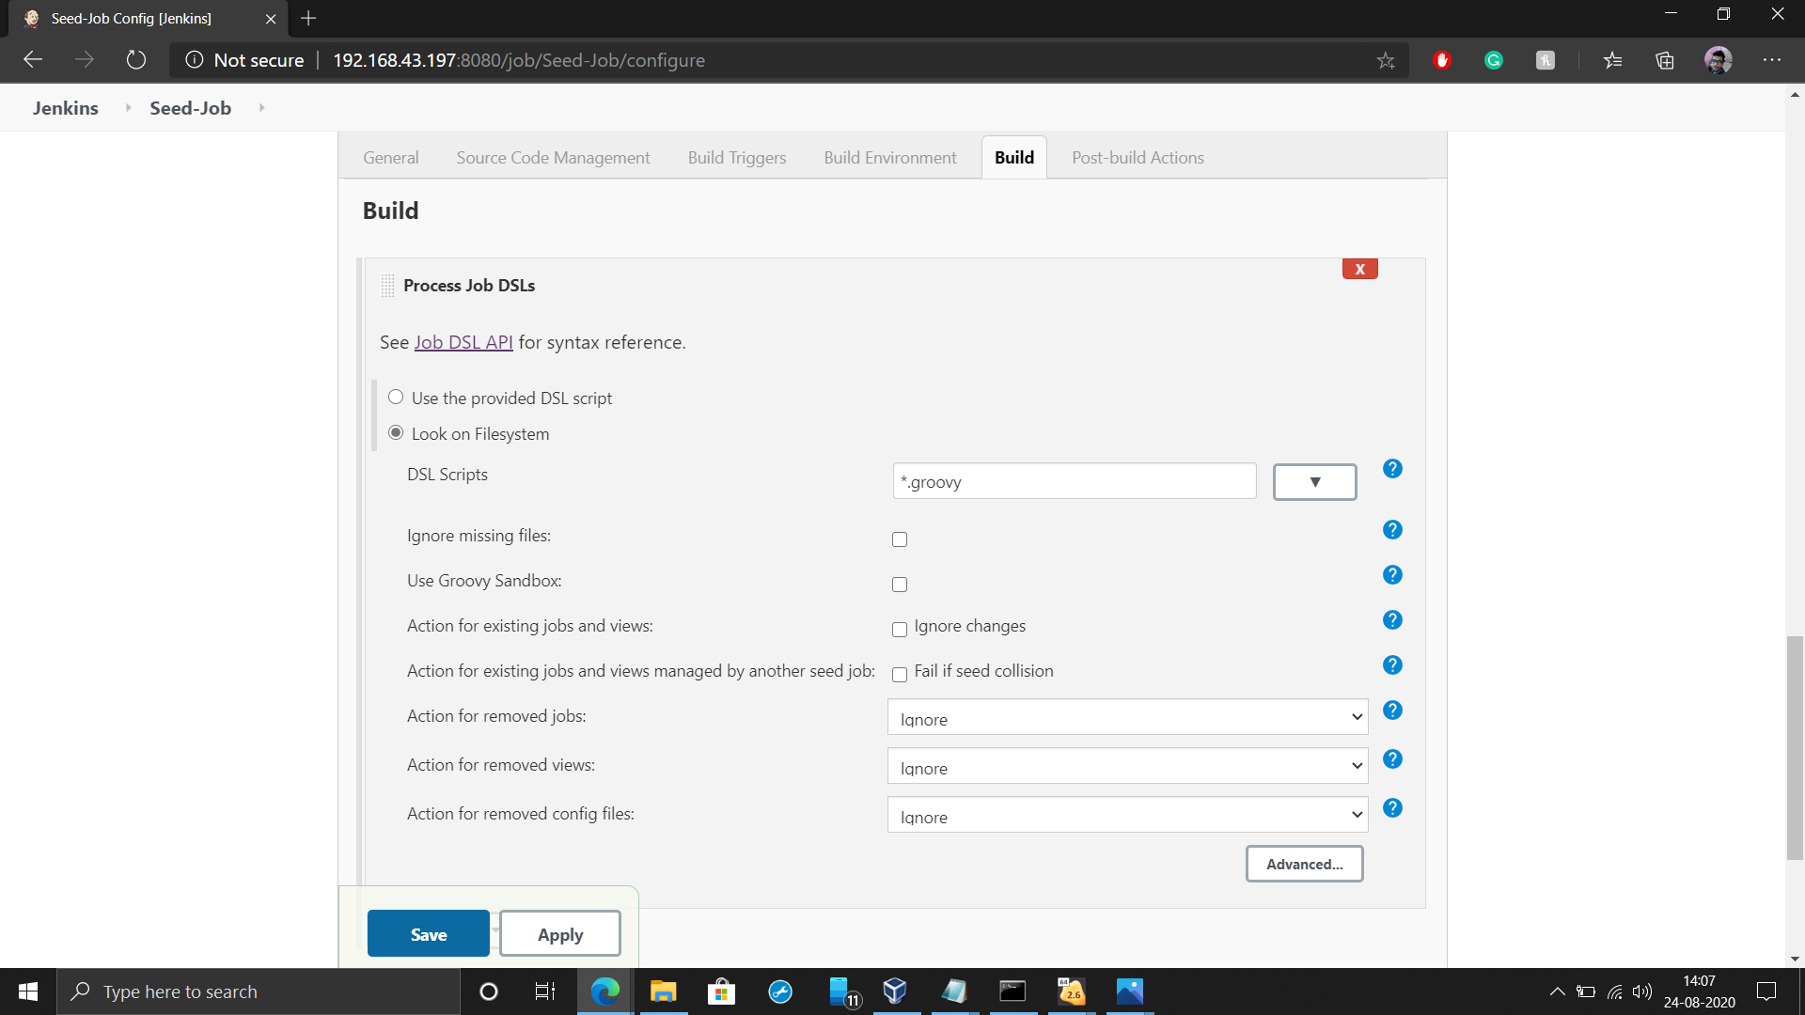Click inside the *.groovy scripts field
This screenshot has height=1015, width=1805.
click(x=1074, y=480)
